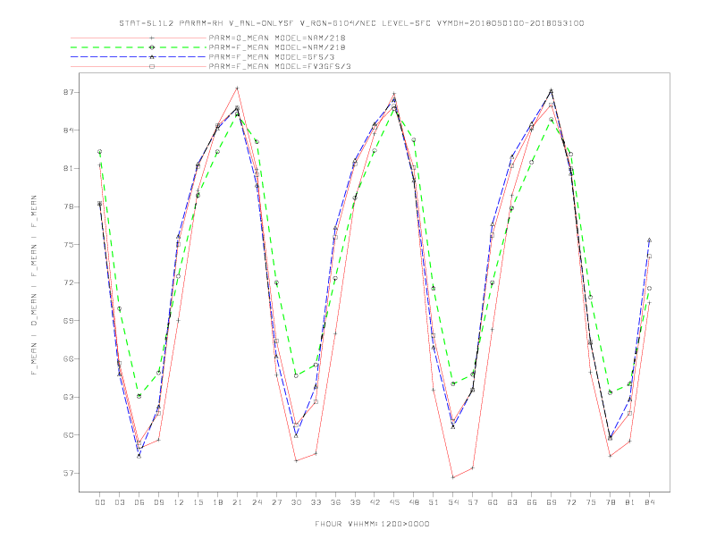The width and height of the screenshot is (708, 547).
Task: Click the x-axis forecast hour label 18
Action: click(x=217, y=502)
